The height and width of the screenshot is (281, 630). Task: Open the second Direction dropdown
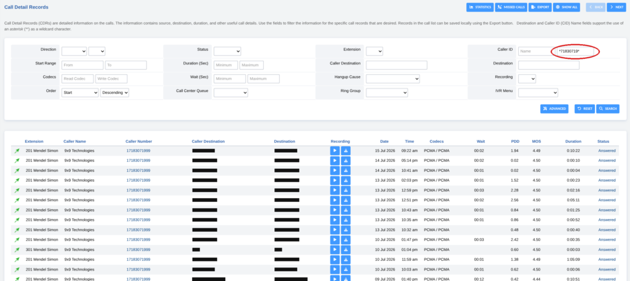[97, 51]
